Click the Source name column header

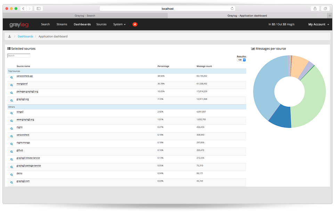(x=23, y=66)
